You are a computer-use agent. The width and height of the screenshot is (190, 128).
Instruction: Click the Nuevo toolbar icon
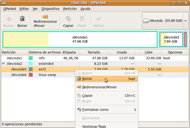click(x=8, y=19)
